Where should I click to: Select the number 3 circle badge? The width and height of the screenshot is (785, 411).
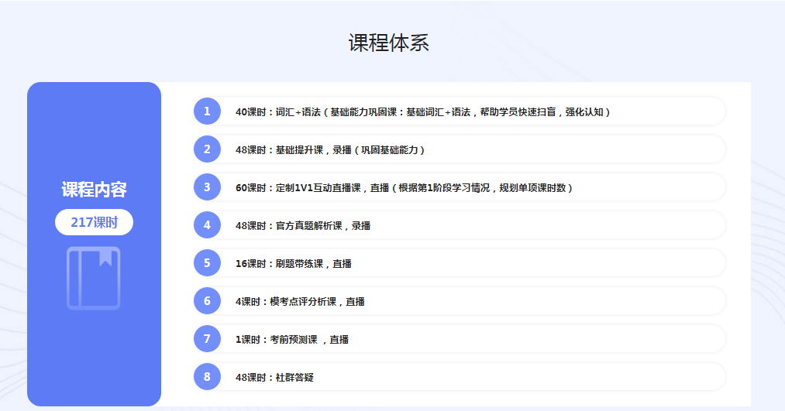207,187
